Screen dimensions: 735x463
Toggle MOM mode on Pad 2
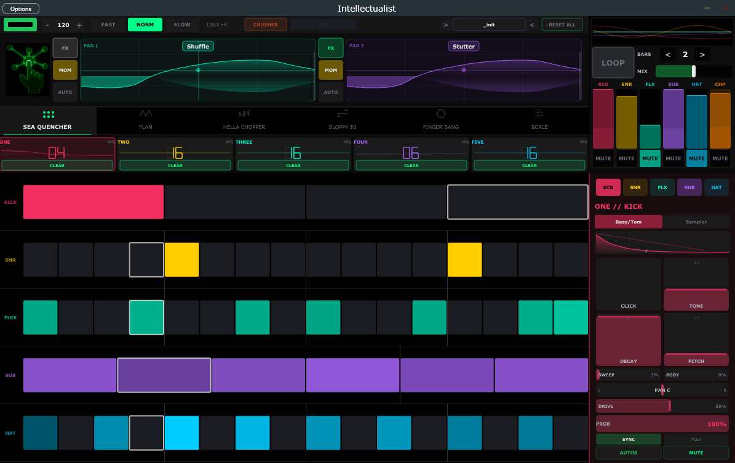331,70
